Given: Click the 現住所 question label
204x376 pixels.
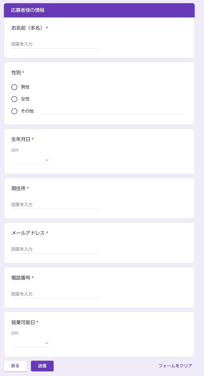Looking at the screenshot, I should pos(18,188).
